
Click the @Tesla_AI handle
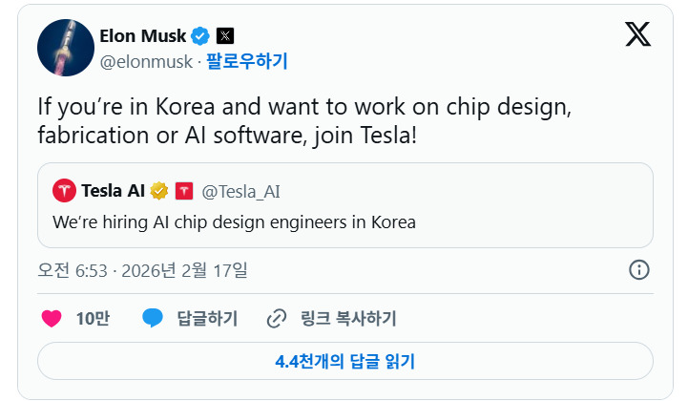(x=240, y=191)
